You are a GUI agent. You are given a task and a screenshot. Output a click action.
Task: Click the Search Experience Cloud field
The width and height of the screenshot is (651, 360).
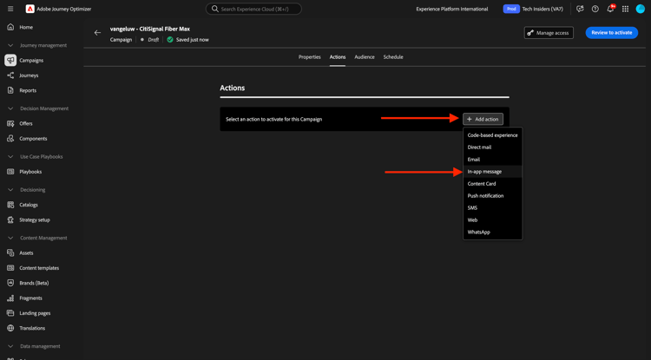tap(253, 9)
